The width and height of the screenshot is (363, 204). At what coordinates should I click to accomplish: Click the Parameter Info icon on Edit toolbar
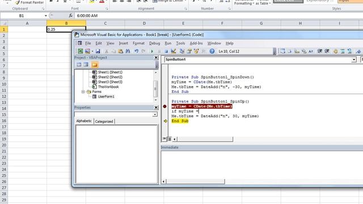pyautogui.click(x=304, y=51)
